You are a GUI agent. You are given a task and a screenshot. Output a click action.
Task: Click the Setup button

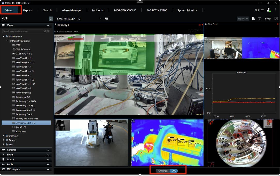(x=268, y=19)
